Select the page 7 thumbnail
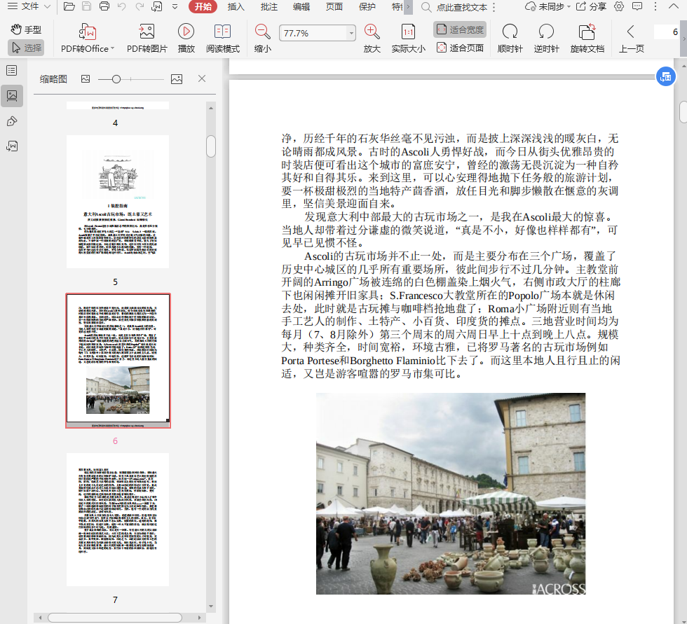The height and width of the screenshot is (624, 687). (118, 519)
